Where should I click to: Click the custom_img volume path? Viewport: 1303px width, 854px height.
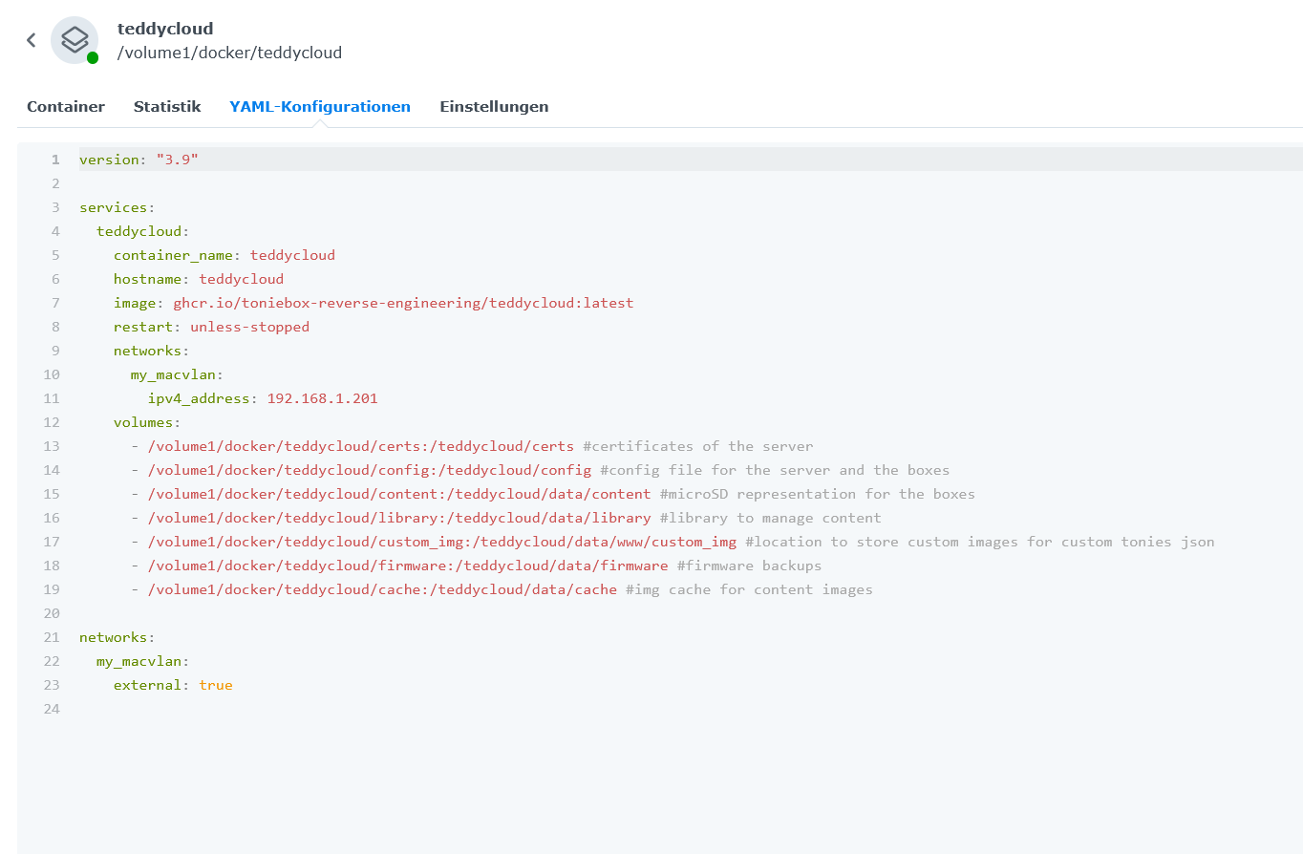pos(441,542)
